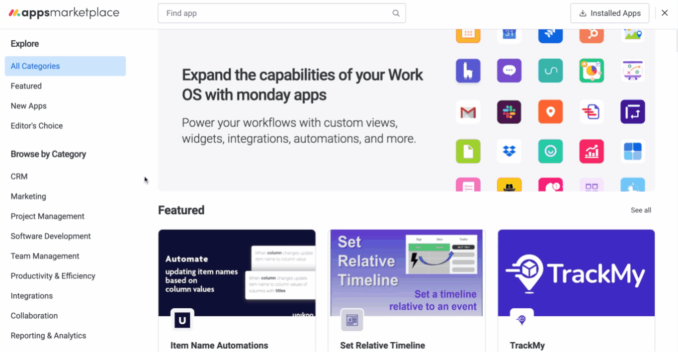Click the Browse by Category heading

point(48,154)
